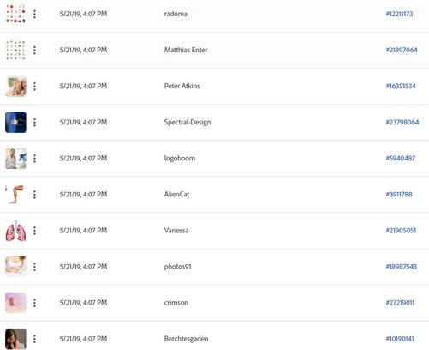Screen dimensions: 429x350
Task: Open asset link #21897064
Action: coord(402,50)
